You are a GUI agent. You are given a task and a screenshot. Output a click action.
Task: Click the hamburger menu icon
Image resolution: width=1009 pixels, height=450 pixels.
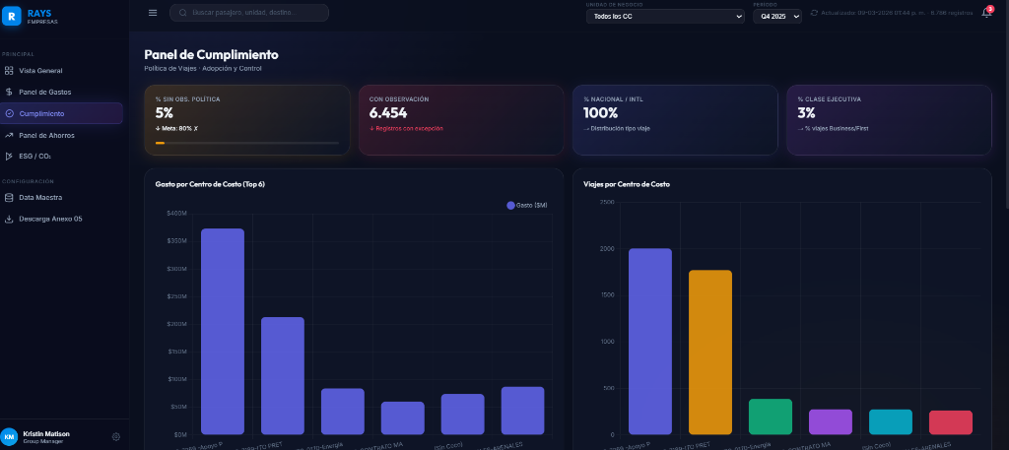tap(153, 13)
